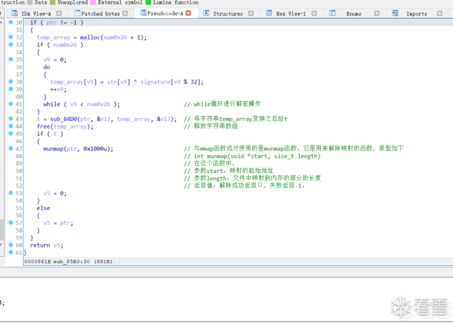
Task: Toggle breakpoint dot on line 47
Action: [10, 148]
